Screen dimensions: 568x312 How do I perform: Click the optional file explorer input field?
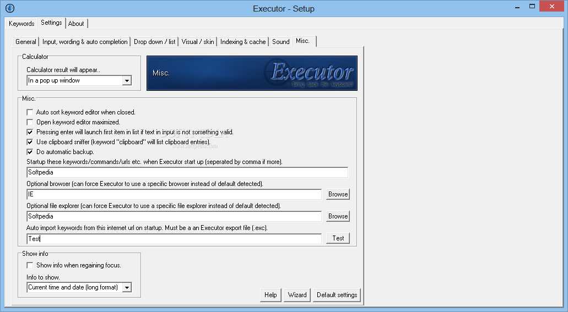tap(174, 216)
